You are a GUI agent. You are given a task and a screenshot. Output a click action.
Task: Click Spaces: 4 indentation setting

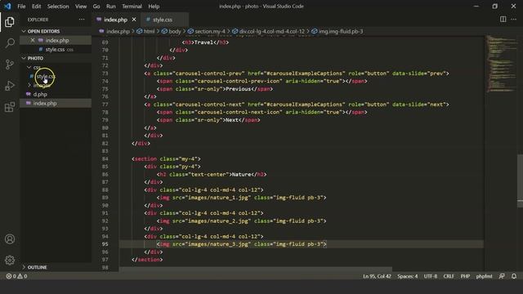pyautogui.click(x=407, y=276)
